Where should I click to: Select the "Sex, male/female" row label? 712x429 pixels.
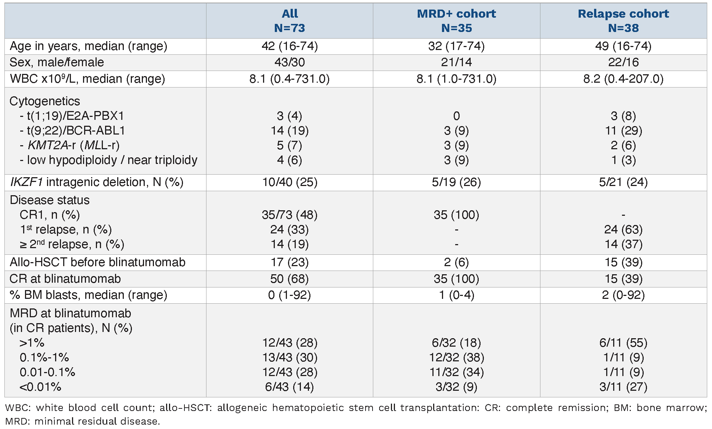pyautogui.click(x=57, y=62)
